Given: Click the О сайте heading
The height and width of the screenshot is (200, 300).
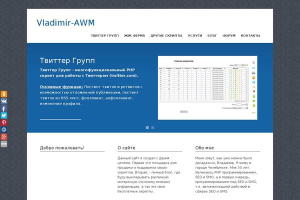Looking at the screenshot, I should click(126, 148).
